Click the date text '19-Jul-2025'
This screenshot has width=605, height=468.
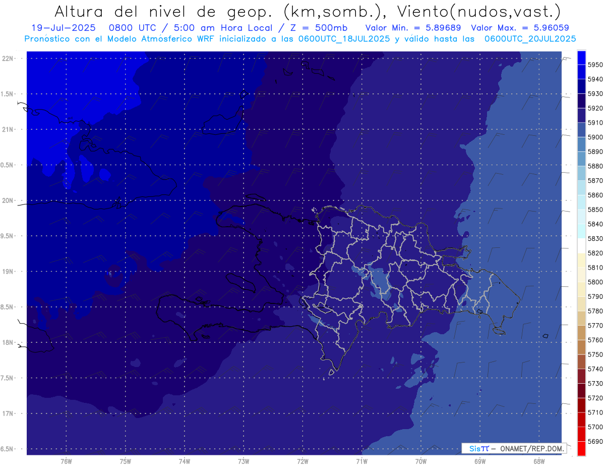(x=64, y=28)
